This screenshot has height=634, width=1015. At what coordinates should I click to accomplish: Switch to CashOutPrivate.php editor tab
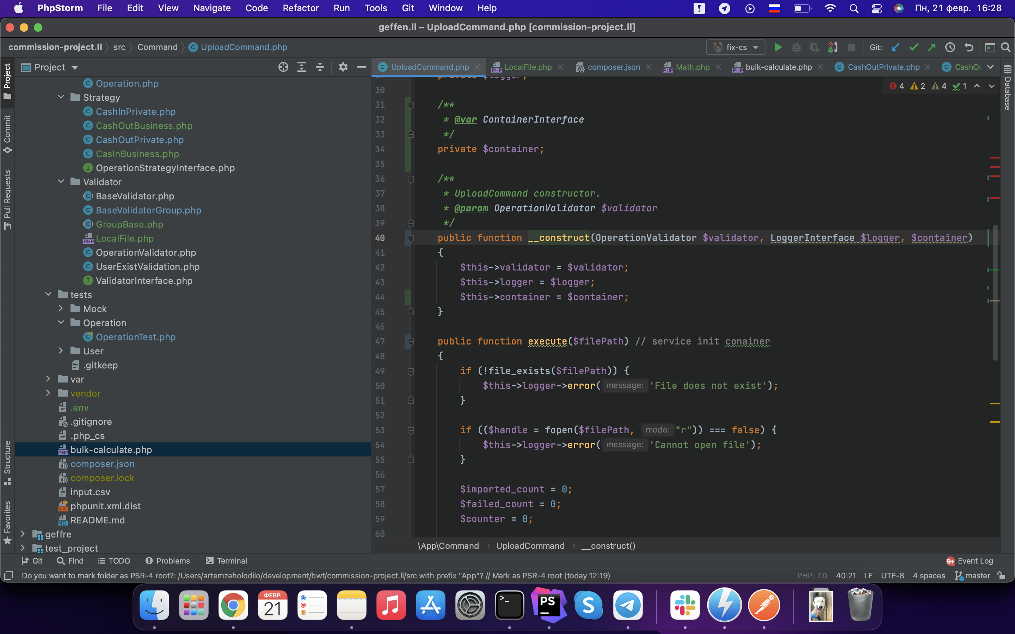883,67
